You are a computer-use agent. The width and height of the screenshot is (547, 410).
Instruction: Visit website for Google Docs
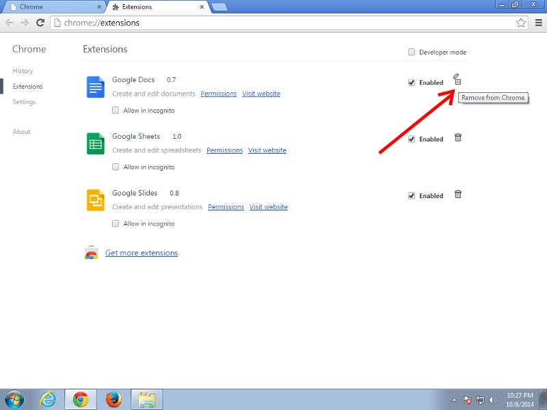click(261, 94)
